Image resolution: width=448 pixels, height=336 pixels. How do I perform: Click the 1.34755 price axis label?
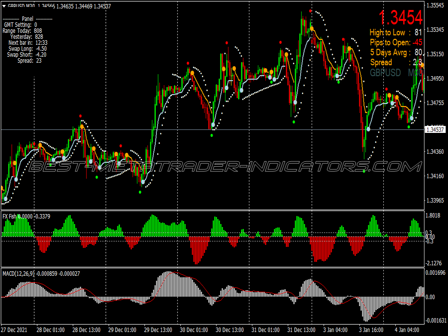click(435, 103)
